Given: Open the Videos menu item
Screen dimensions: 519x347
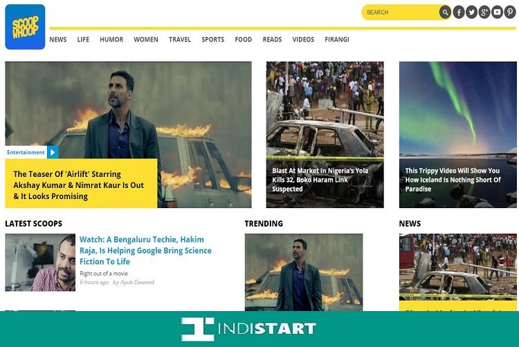Looking at the screenshot, I should 303,39.
